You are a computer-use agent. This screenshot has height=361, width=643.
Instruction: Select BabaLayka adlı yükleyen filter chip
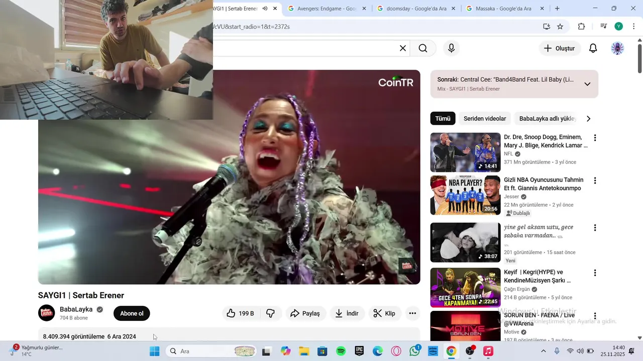pos(547,119)
